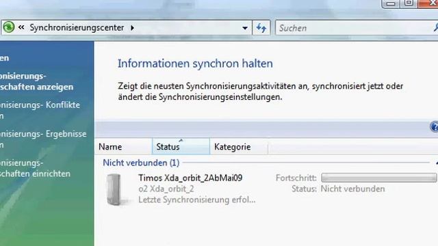The width and height of the screenshot is (438, 246).
Task: Open the address bar history dropdown
Action: pos(245,27)
